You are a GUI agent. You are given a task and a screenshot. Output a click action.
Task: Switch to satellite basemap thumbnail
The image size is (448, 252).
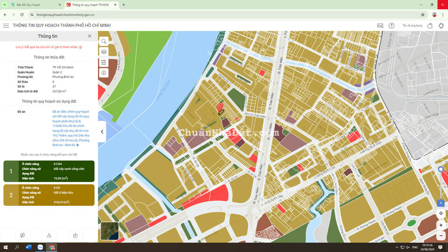pos(109,231)
